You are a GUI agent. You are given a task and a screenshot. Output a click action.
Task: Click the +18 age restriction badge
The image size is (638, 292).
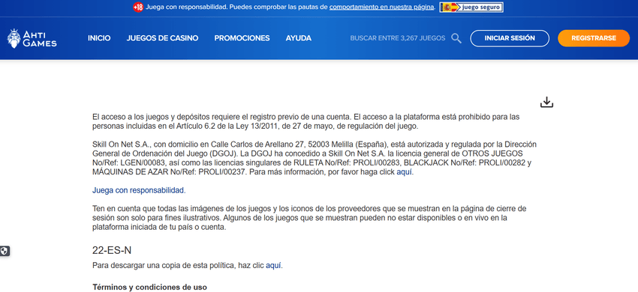pos(138,7)
